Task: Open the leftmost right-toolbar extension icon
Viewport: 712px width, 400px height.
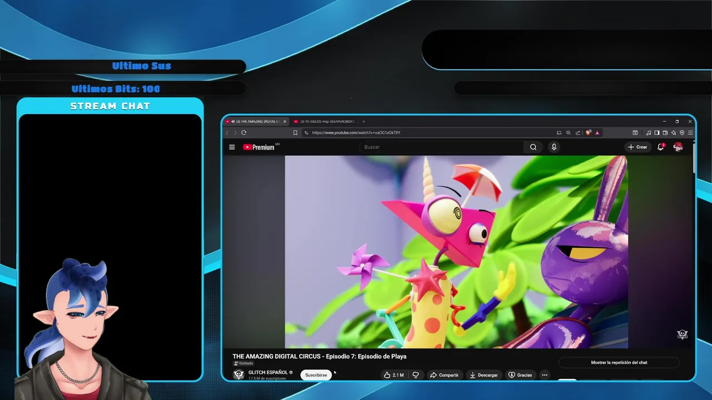Action: point(635,133)
